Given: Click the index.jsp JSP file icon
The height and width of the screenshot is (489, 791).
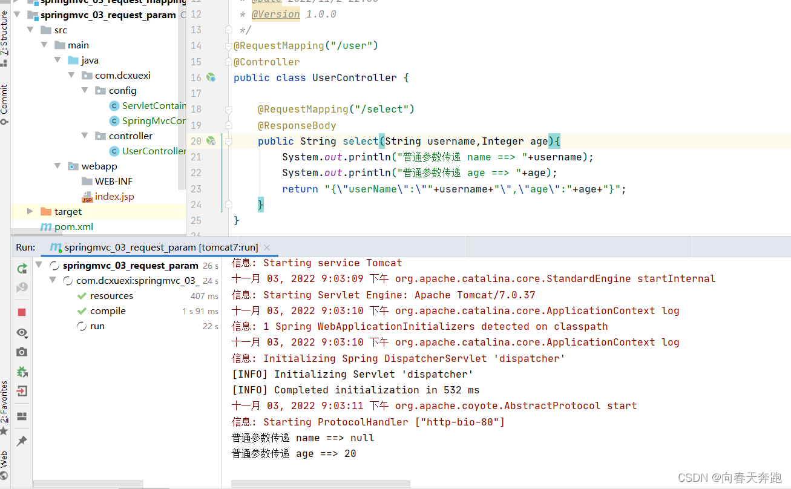Looking at the screenshot, I should tap(87, 197).
